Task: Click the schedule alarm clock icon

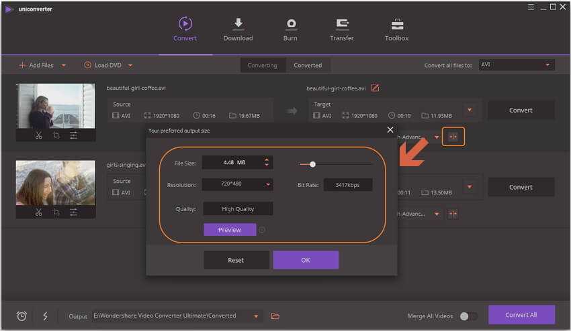Action: click(x=21, y=316)
